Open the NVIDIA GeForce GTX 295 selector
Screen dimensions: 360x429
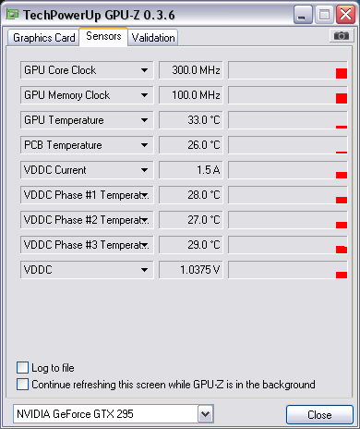point(114,414)
